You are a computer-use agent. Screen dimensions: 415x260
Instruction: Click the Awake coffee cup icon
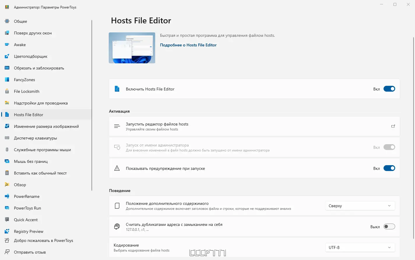[x=7, y=44]
